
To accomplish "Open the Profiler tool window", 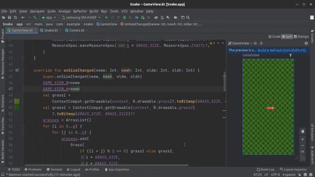I will [x=92, y=170].
